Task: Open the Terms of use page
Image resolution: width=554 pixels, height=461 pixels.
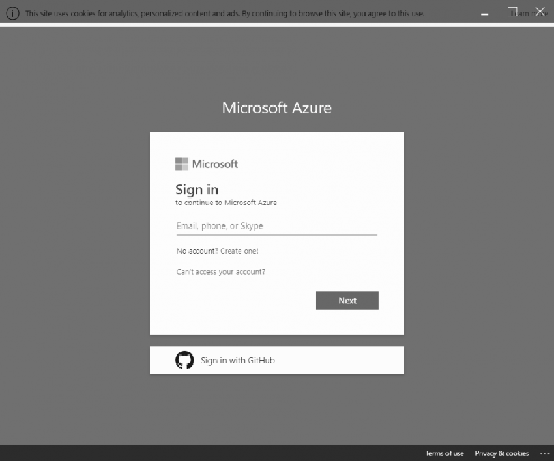Action: (x=445, y=453)
